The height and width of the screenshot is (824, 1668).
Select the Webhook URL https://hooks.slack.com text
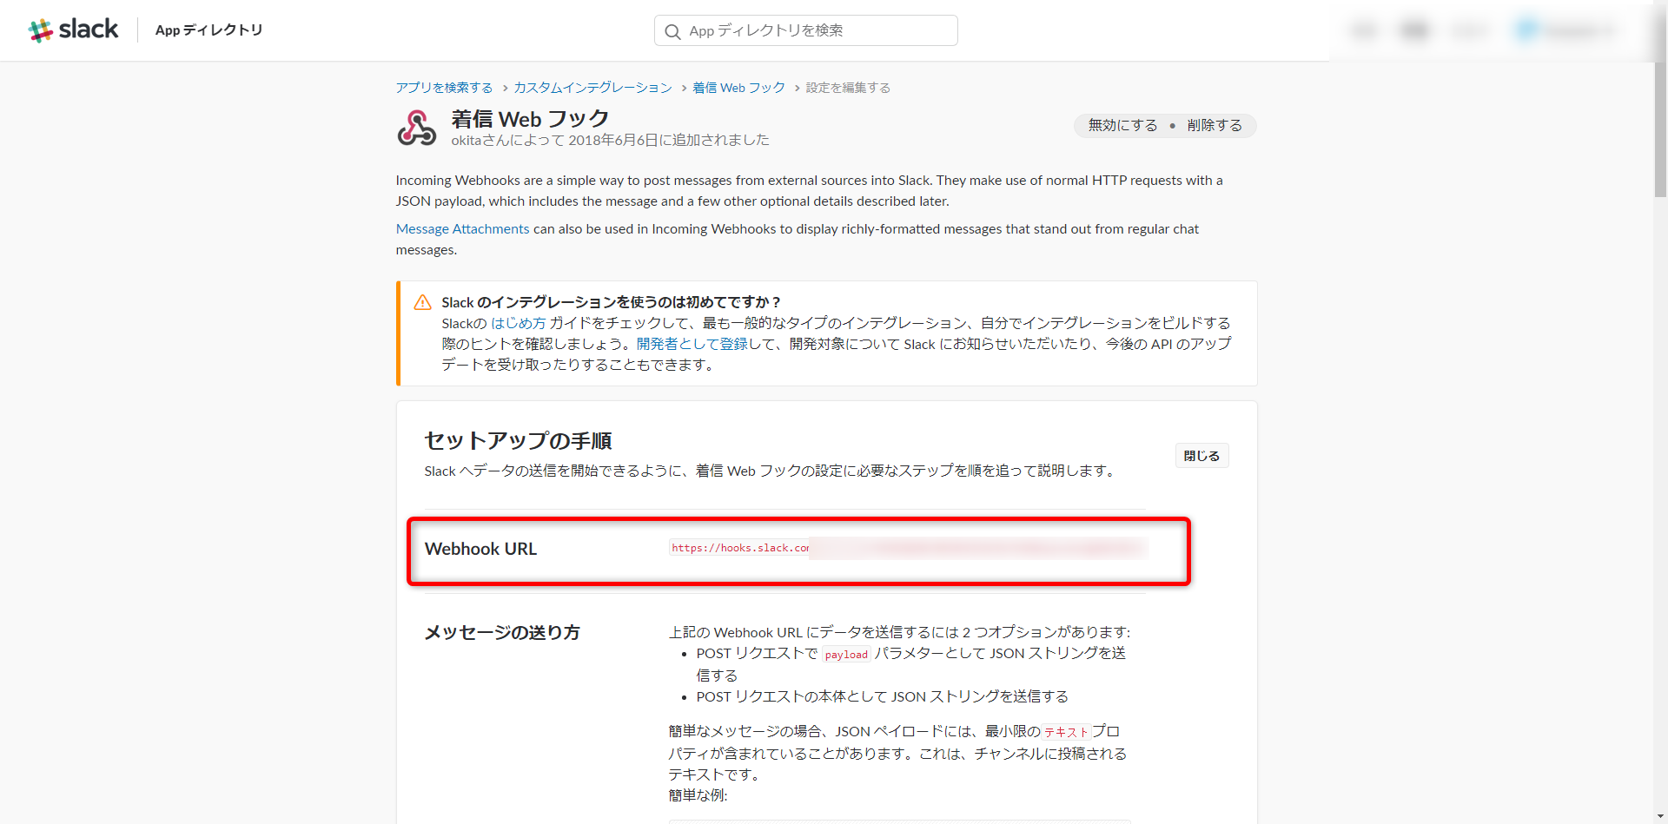pos(739,548)
